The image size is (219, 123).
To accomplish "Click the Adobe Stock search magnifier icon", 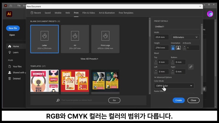I will pyautogui.click(x=58, y=100).
